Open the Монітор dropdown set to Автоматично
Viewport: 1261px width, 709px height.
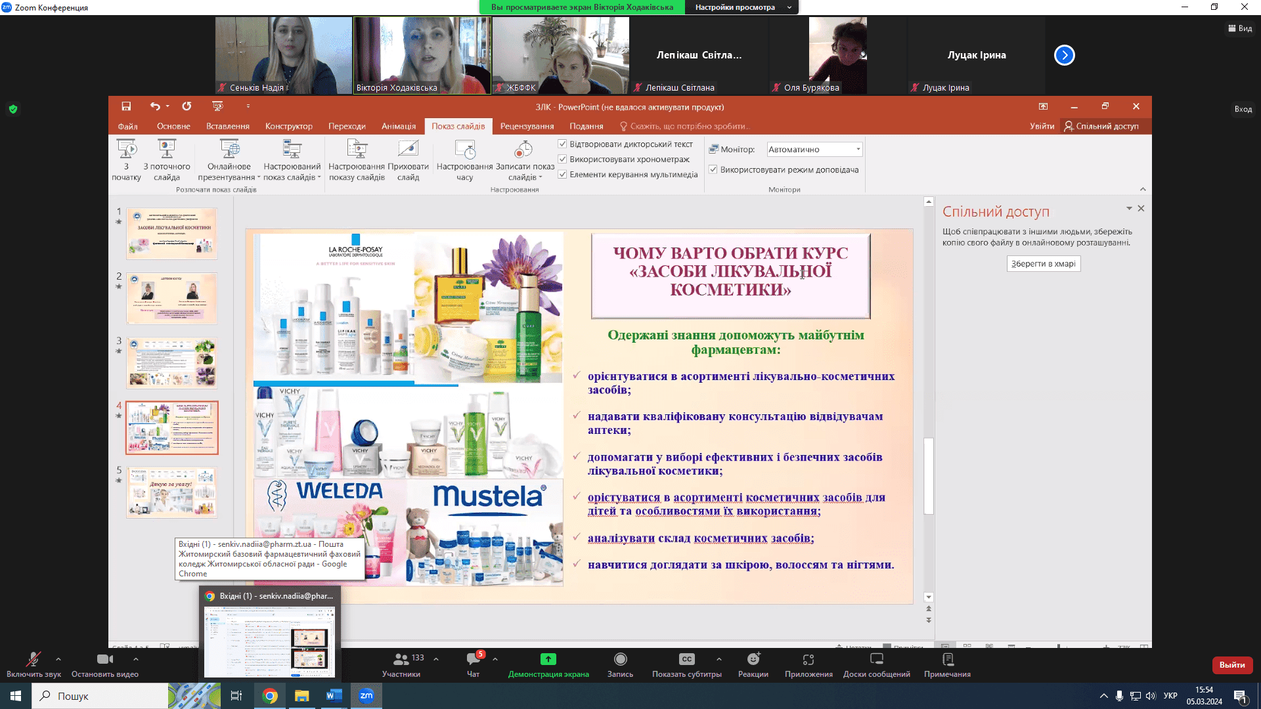pyautogui.click(x=814, y=149)
